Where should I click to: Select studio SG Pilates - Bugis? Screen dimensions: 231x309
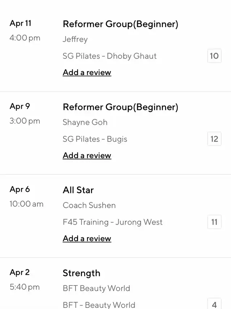[x=95, y=139]
